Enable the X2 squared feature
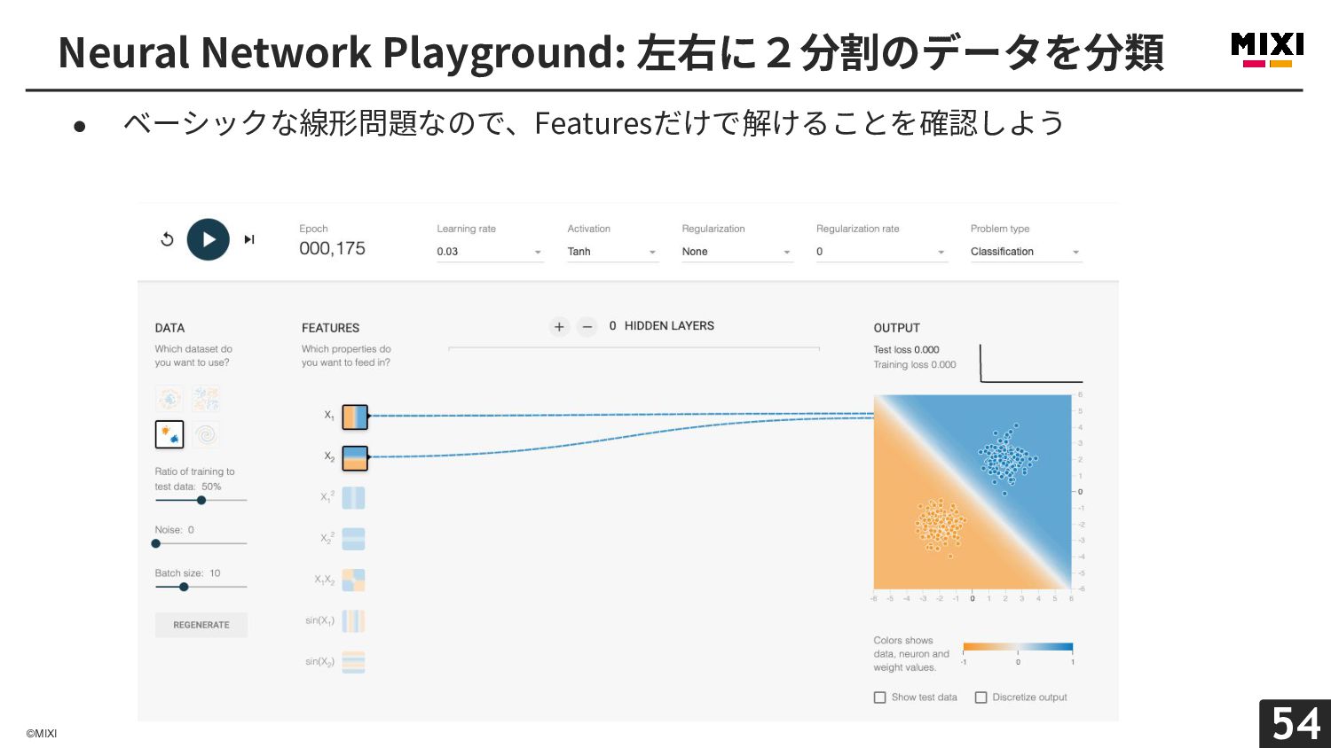The width and height of the screenshot is (1331, 748). click(x=354, y=539)
